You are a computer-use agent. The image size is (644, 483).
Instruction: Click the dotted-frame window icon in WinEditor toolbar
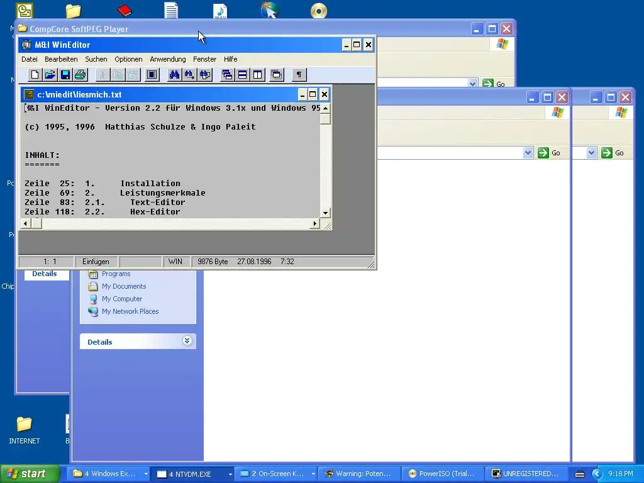point(277,75)
